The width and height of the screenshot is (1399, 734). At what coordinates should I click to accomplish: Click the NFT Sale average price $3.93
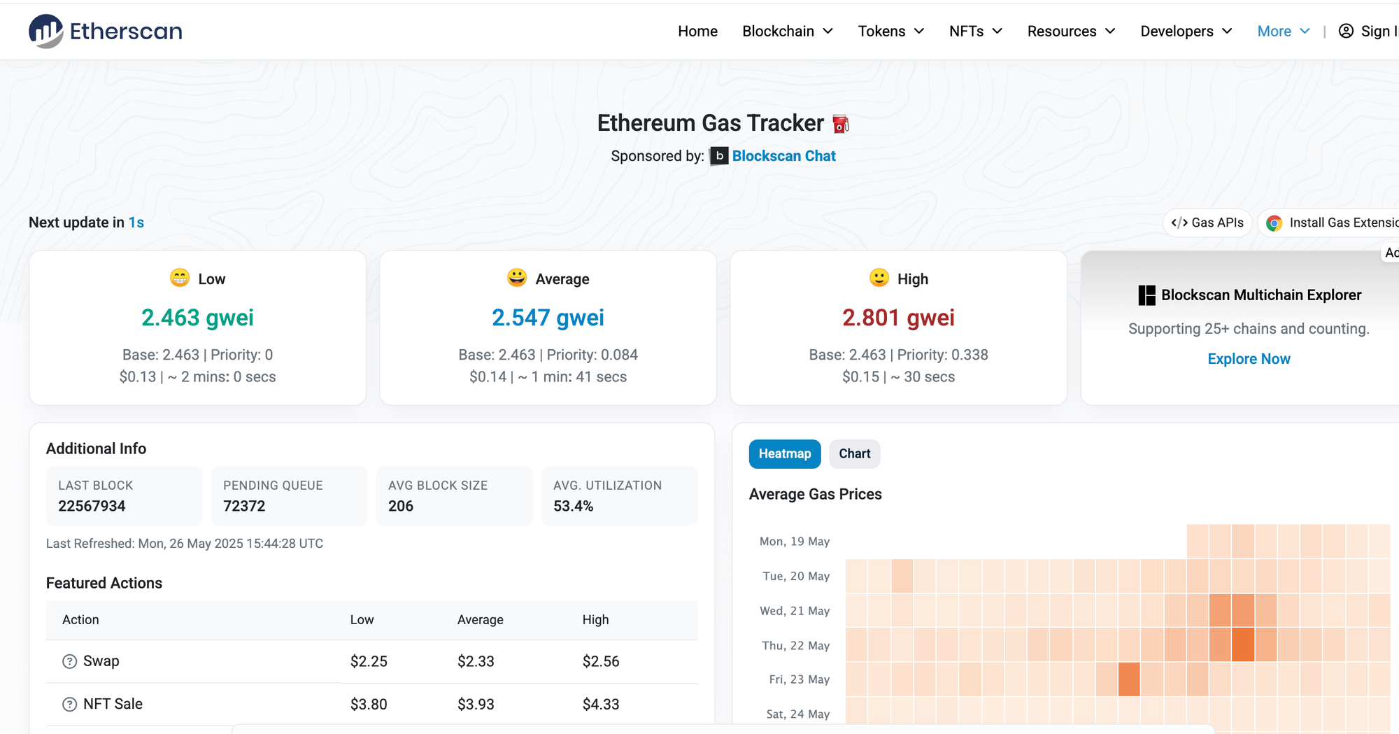[476, 704]
